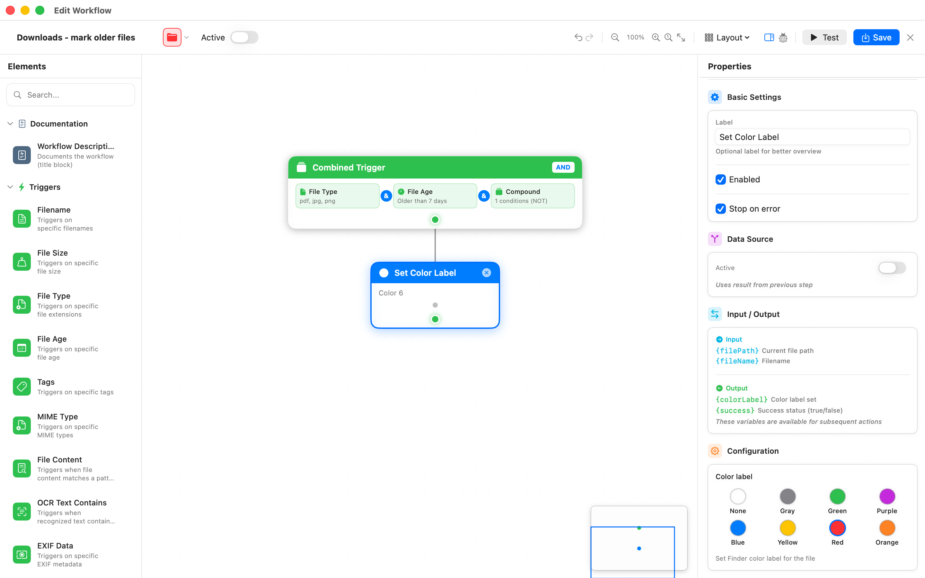Select the File Age Older than 7 days condition
This screenshot has height=578, width=925.
coord(435,196)
